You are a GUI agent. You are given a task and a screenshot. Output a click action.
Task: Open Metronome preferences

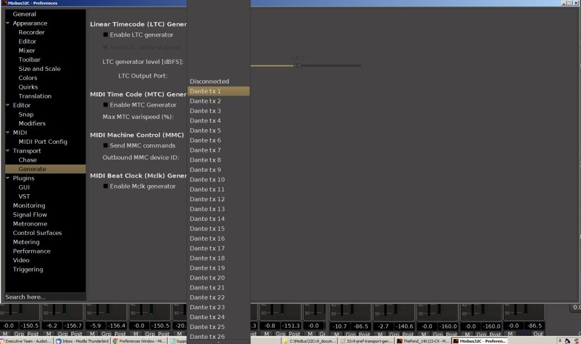pyautogui.click(x=30, y=224)
